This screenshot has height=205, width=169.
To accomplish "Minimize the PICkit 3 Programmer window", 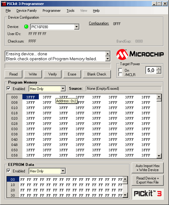I will [x=154, y=4].
